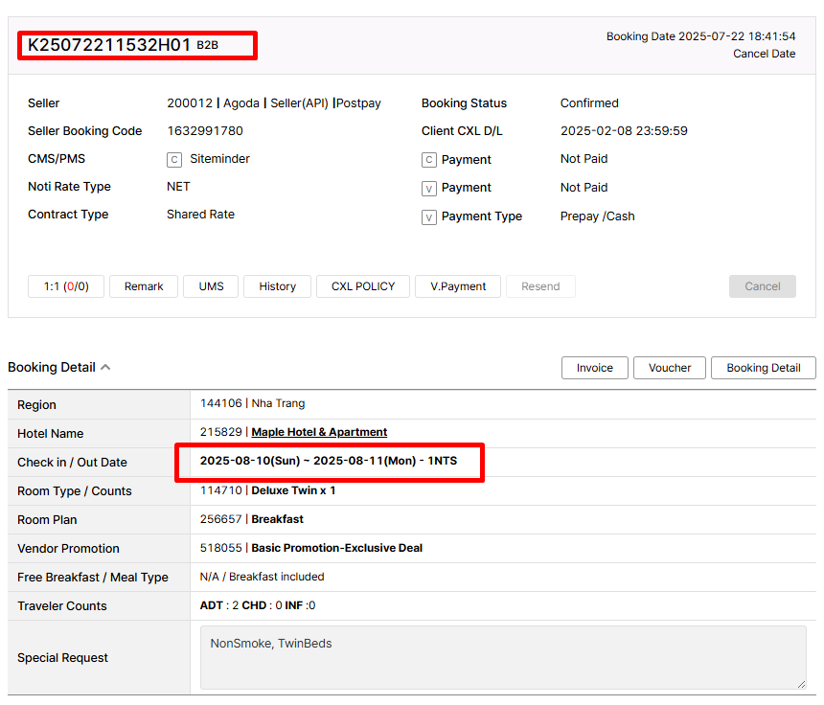Image resolution: width=824 pixels, height=705 pixels.
Task: Click the V icon beside the second Payment row
Action: click(429, 189)
